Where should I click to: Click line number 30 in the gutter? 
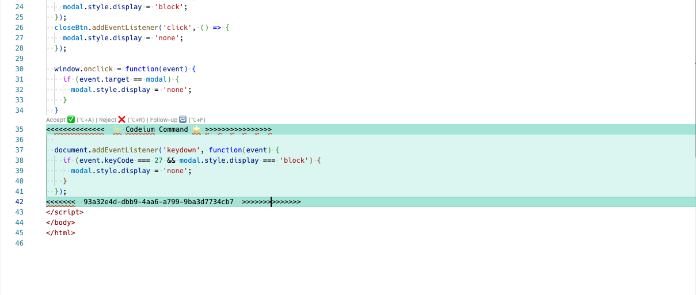[20, 69]
